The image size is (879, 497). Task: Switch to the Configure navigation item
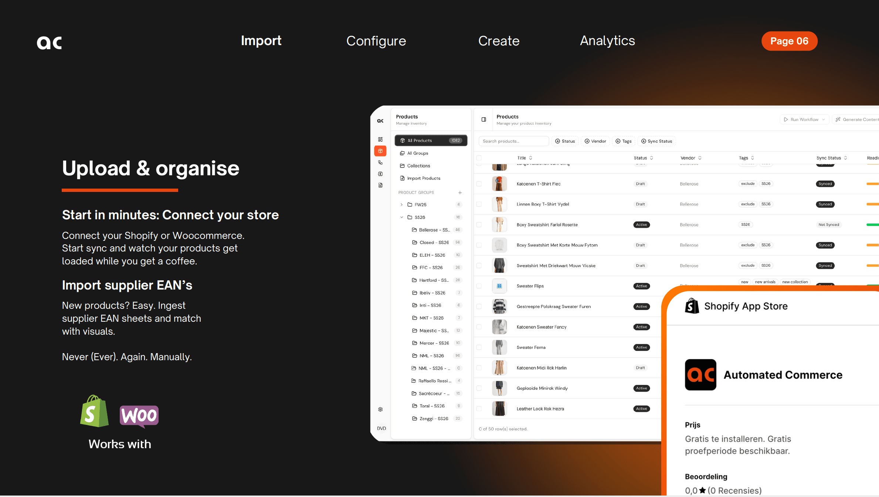[x=376, y=41]
